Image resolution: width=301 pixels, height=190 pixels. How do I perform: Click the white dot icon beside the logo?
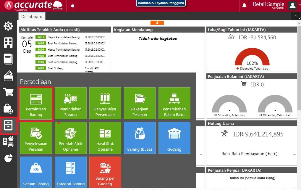click(x=73, y=6)
